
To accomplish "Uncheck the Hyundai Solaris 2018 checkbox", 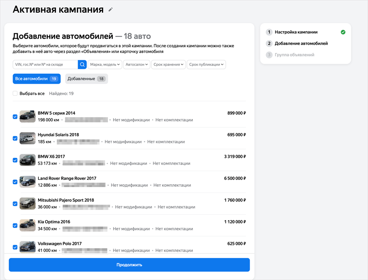I will (15, 138).
